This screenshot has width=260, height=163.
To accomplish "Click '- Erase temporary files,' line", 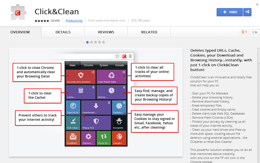I will (206, 105).
